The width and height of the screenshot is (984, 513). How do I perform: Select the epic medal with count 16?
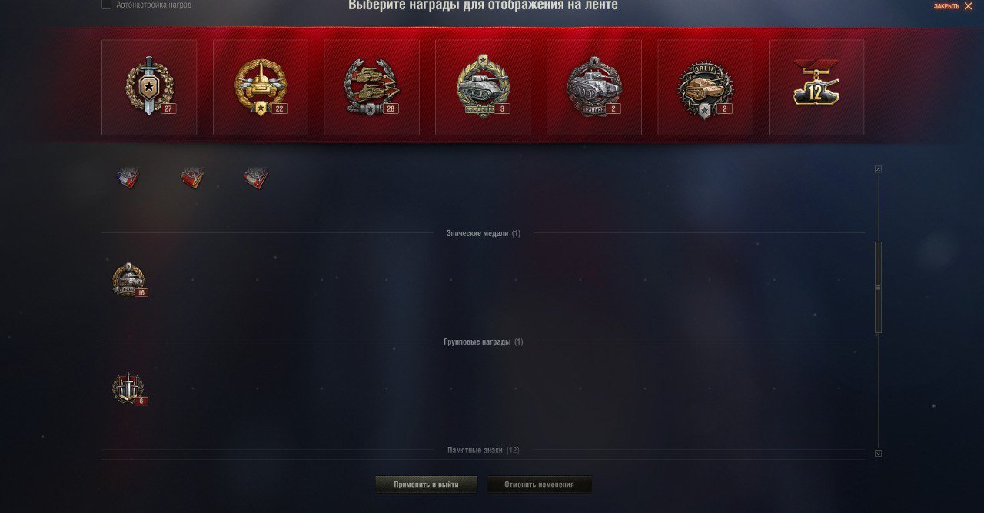[129, 280]
